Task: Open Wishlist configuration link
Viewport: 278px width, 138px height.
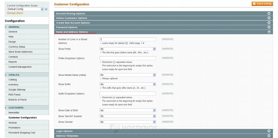Action: click(x=13, y=123)
